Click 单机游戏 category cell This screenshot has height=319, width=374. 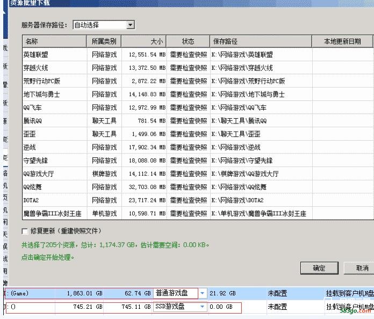[x=104, y=213]
